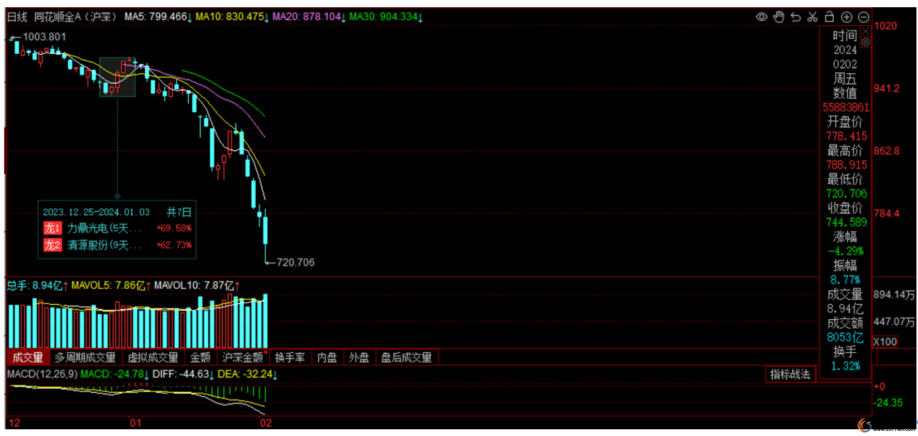Click the 共7日 label
This screenshot has height=436, width=918.
click(179, 212)
